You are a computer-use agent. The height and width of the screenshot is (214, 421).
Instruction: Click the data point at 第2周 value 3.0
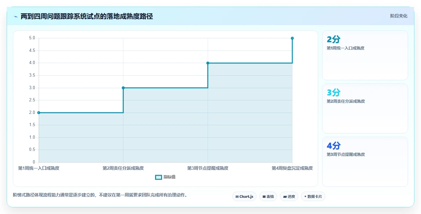(x=123, y=88)
